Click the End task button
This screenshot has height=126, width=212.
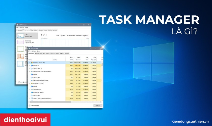point(98,106)
